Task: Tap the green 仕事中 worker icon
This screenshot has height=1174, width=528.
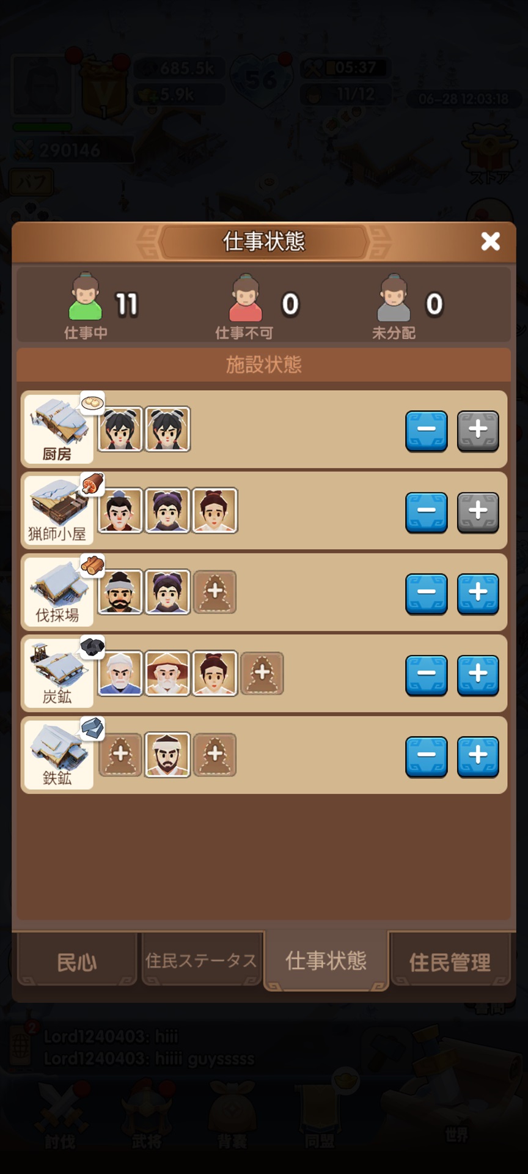Action: coord(86,297)
